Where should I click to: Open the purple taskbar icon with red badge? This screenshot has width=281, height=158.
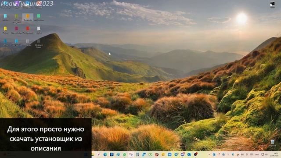coord(183,154)
